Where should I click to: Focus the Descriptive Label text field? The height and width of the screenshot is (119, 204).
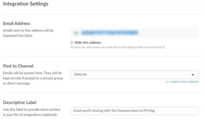point(134,111)
